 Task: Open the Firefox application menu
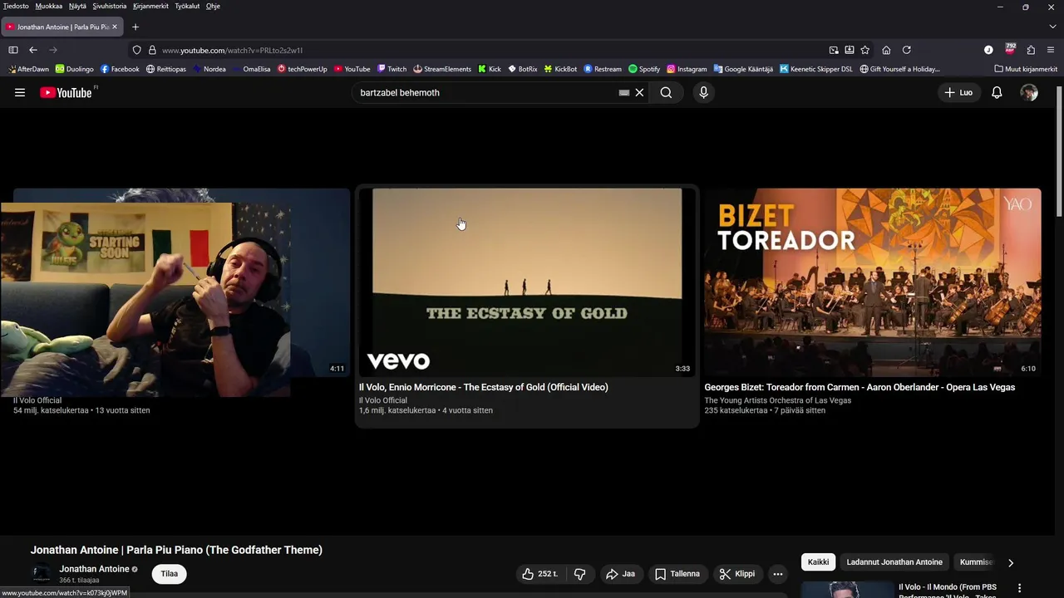[1051, 50]
